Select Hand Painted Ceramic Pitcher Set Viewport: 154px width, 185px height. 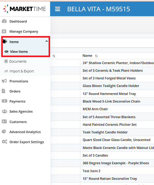(110, 125)
